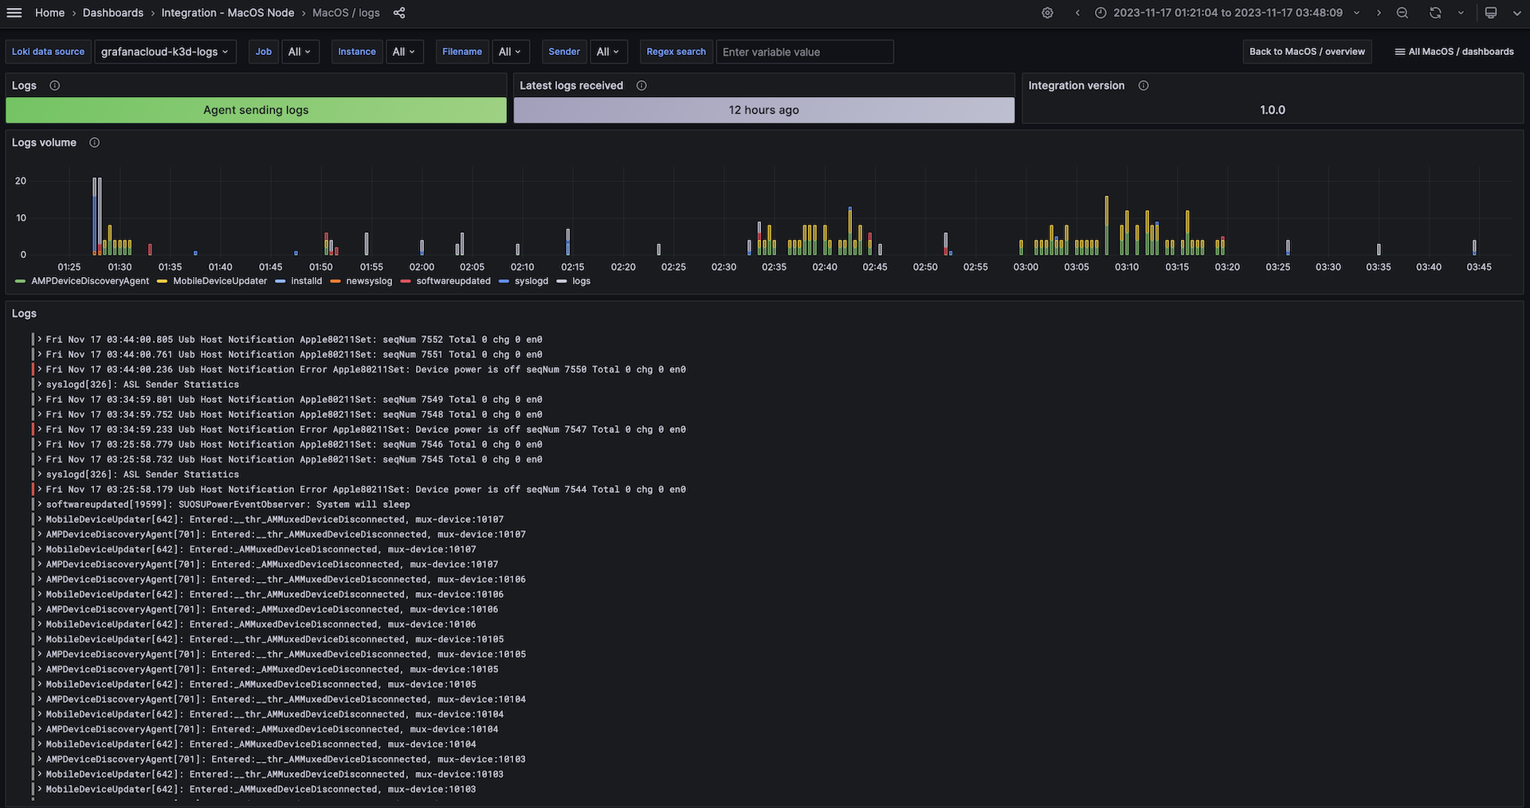
Task: Expand the first log line about Usb Host Notification
Action: point(37,339)
